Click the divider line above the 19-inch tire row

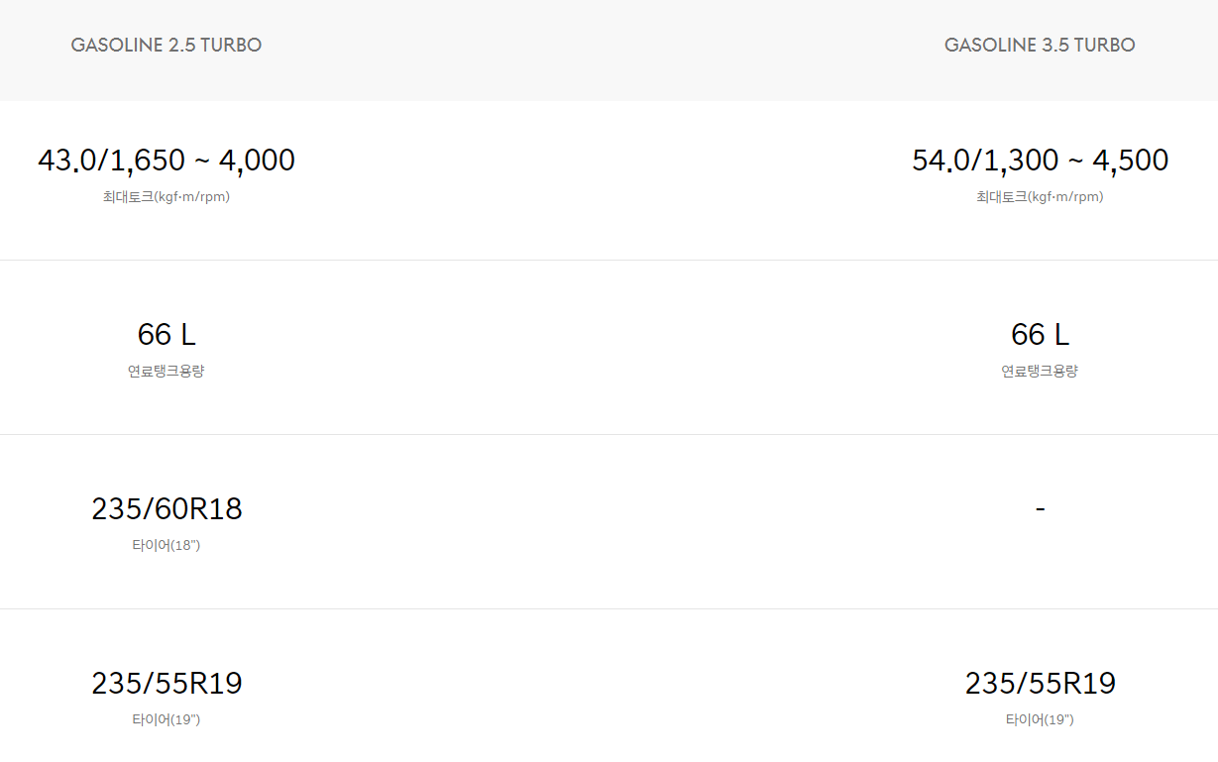(609, 608)
